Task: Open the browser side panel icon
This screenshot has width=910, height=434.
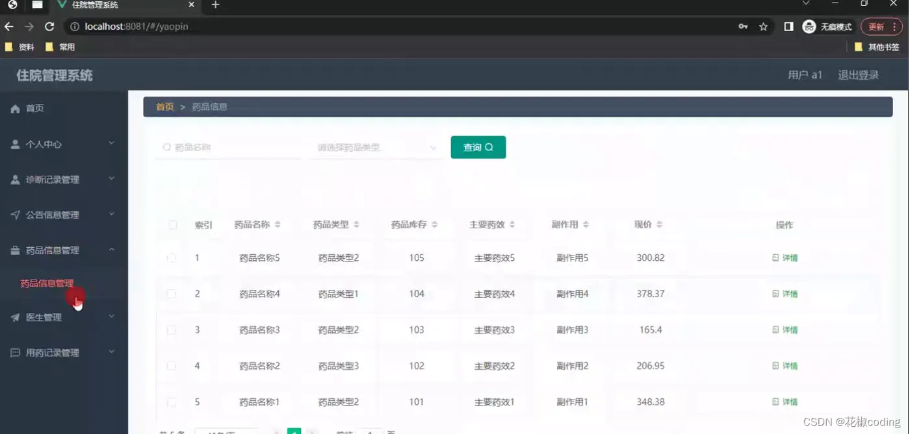Action: pyautogui.click(x=788, y=27)
